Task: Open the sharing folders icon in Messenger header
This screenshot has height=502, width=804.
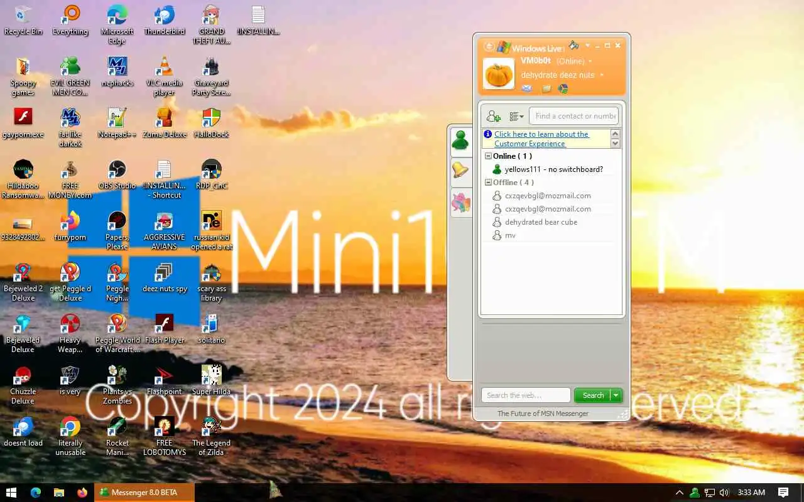Action: [546, 88]
